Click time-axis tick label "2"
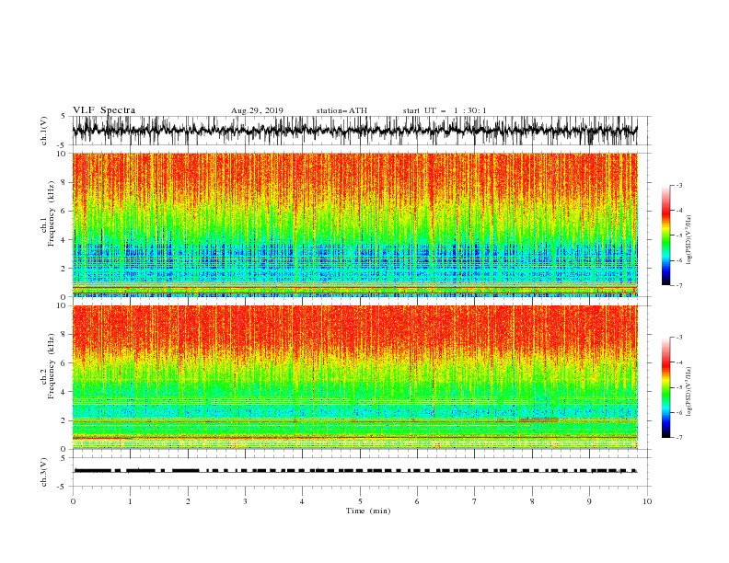Screen dimensions: 729x563 [188, 501]
